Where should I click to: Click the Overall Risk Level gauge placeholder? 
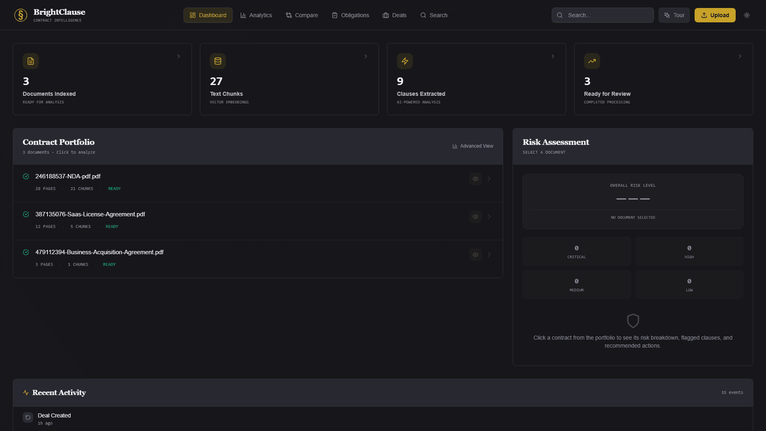click(632, 198)
